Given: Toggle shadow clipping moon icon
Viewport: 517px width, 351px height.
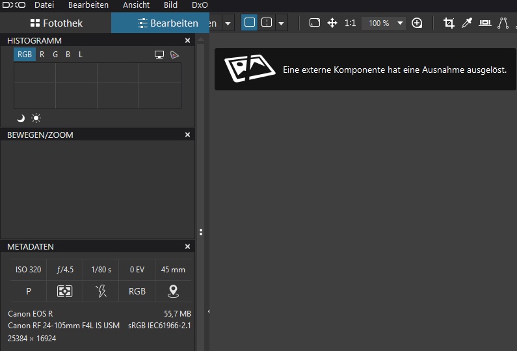Looking at the screenshot, I should point(21,118).
